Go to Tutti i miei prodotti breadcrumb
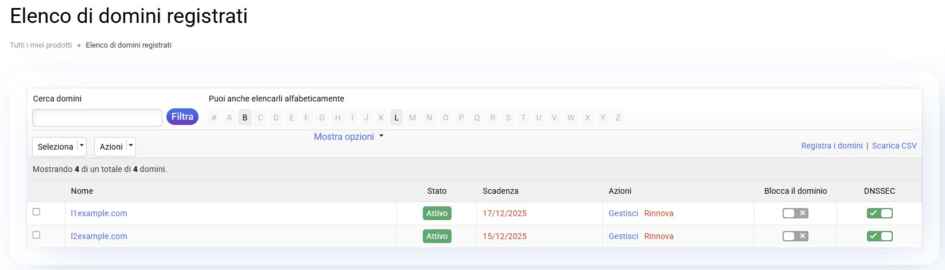This screenshot has height=270, width=945. (x=41, y=45)
